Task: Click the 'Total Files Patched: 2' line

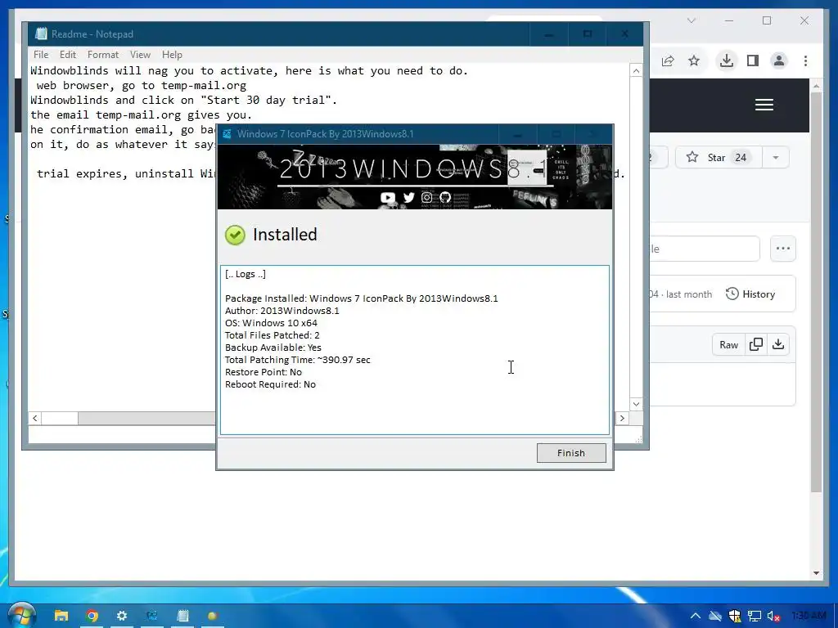Action: pyautogui.click(x=272, y=335)
